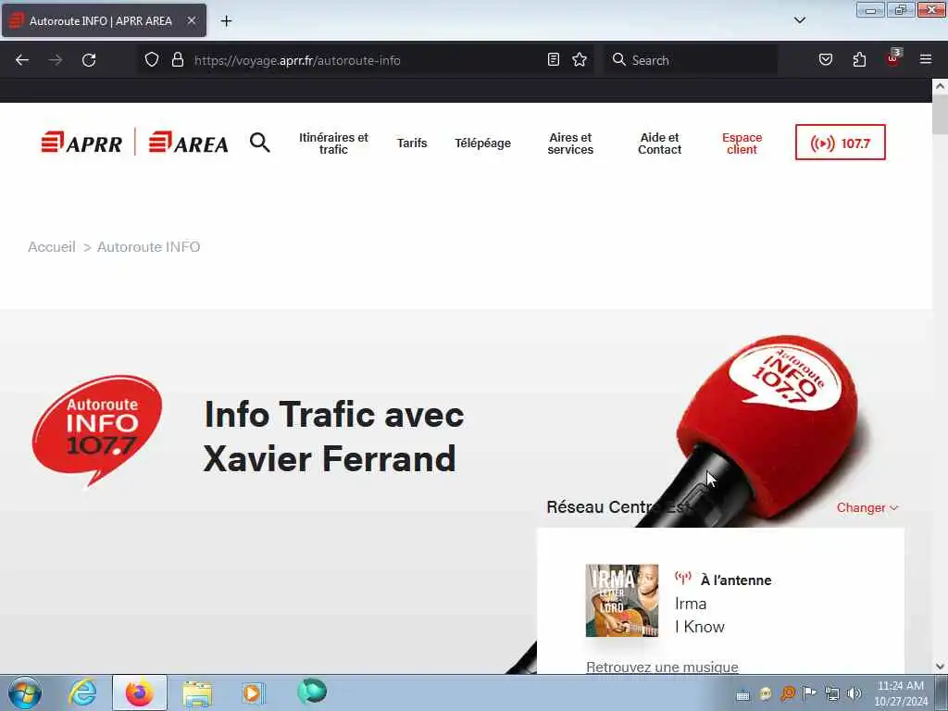The height and width of the screenshot is (711, 948).
Task: Click the page vertical scrollbar thumb
Action: coord(940,115)
